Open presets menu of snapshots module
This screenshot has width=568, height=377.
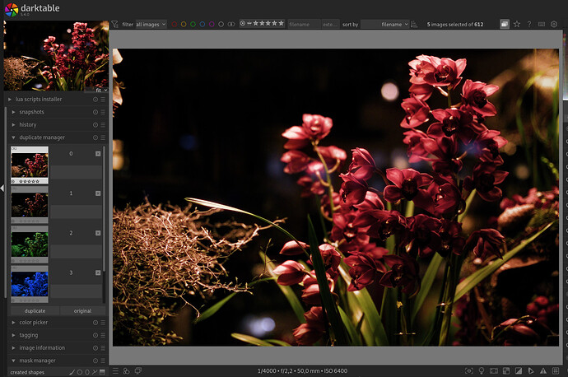pyautogui.click(x=103, y=112)
